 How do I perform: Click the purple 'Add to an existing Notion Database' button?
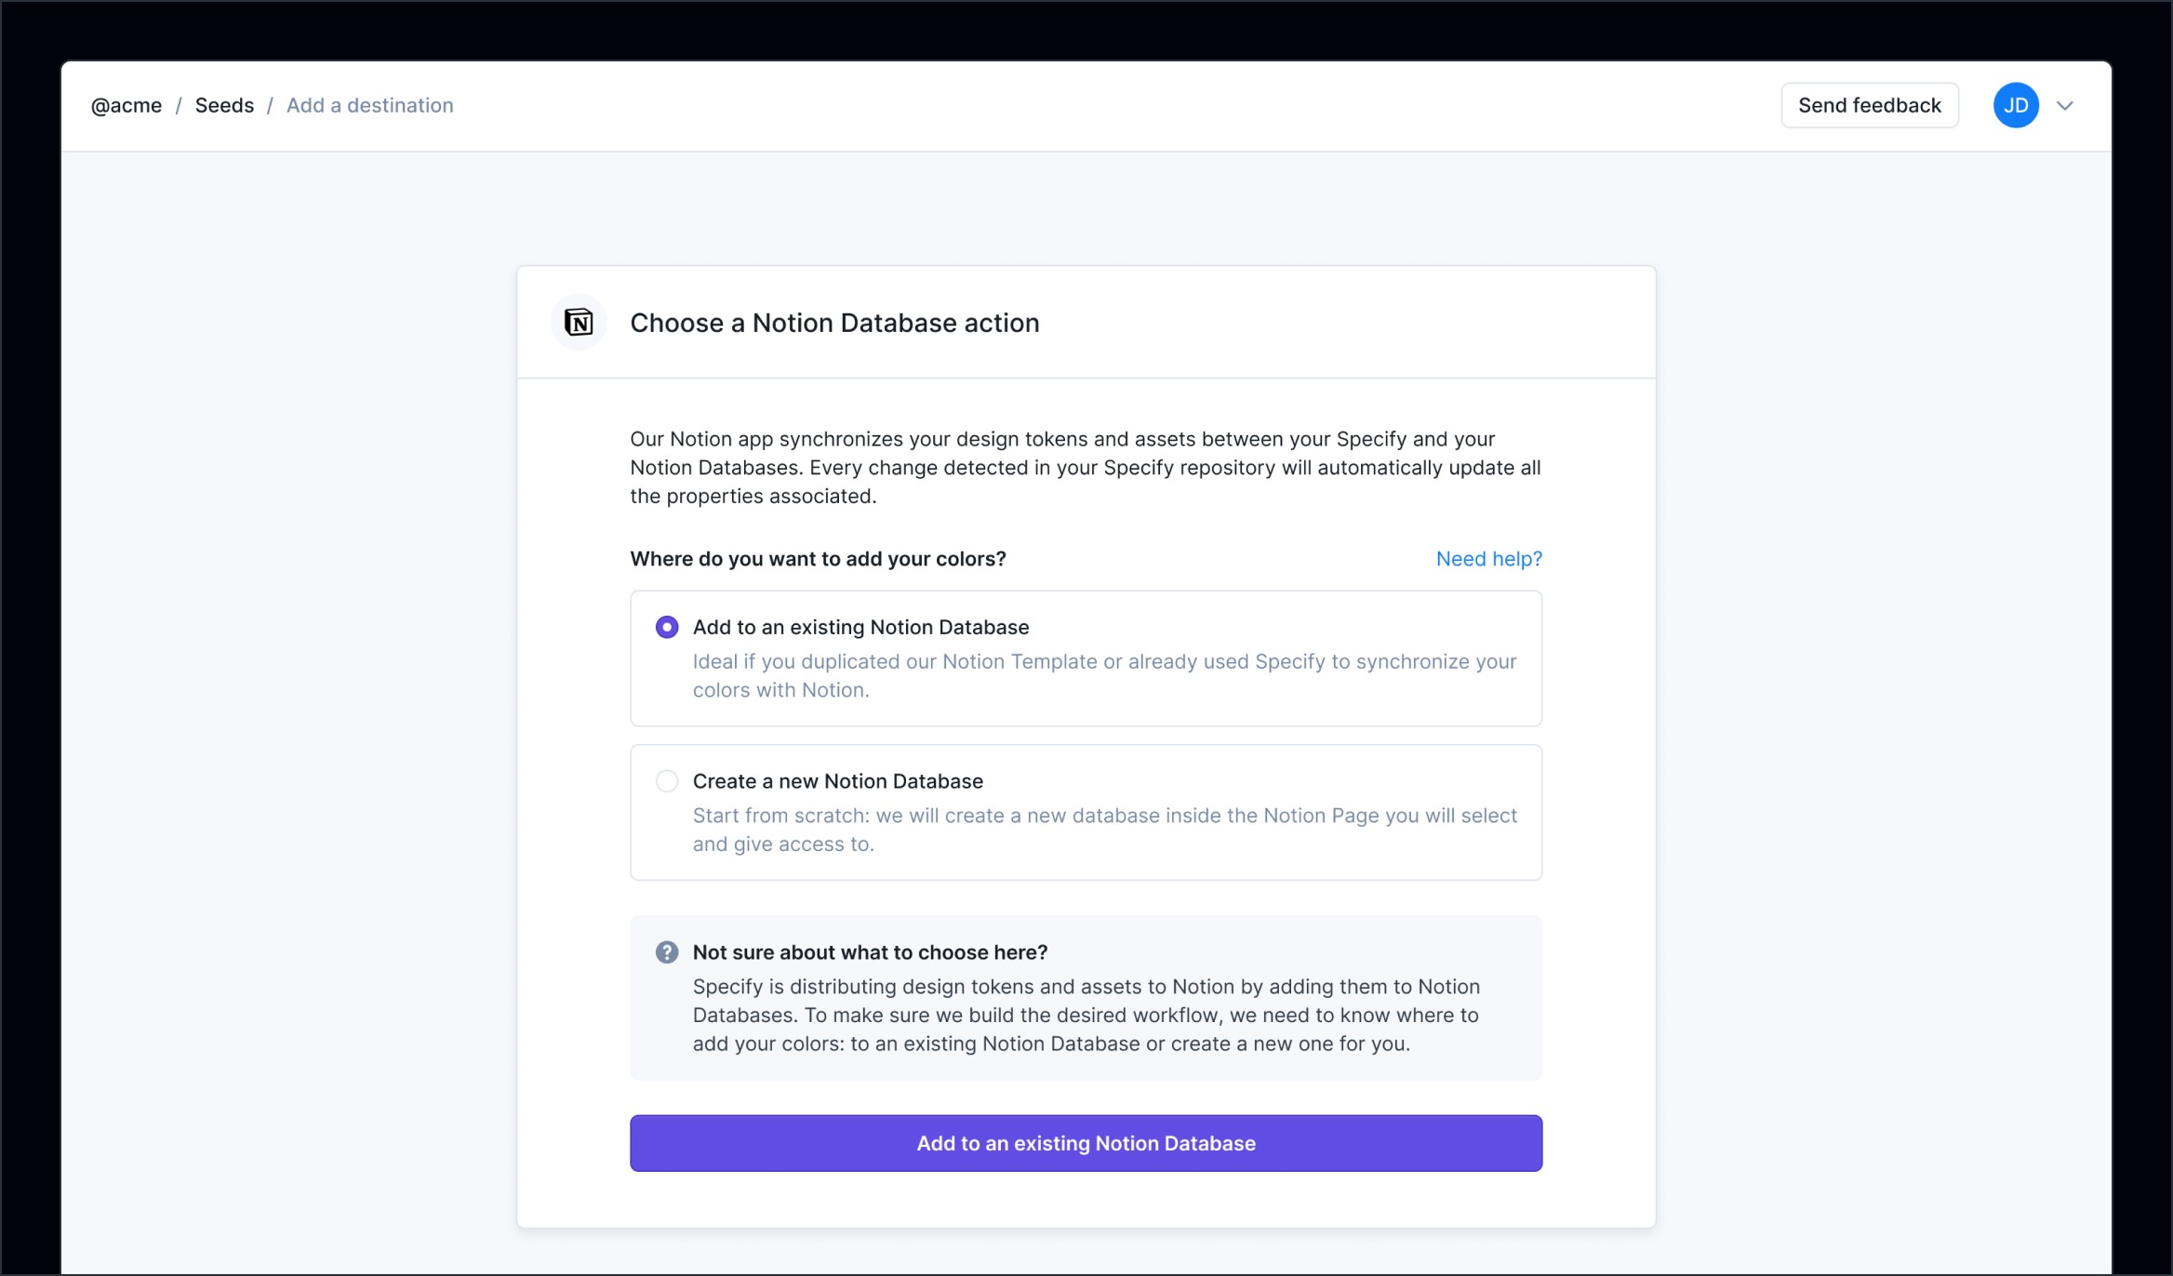(x=1086, y=1143)
